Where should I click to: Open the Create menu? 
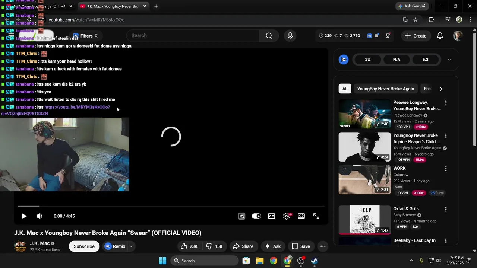[x=416, y=36]
